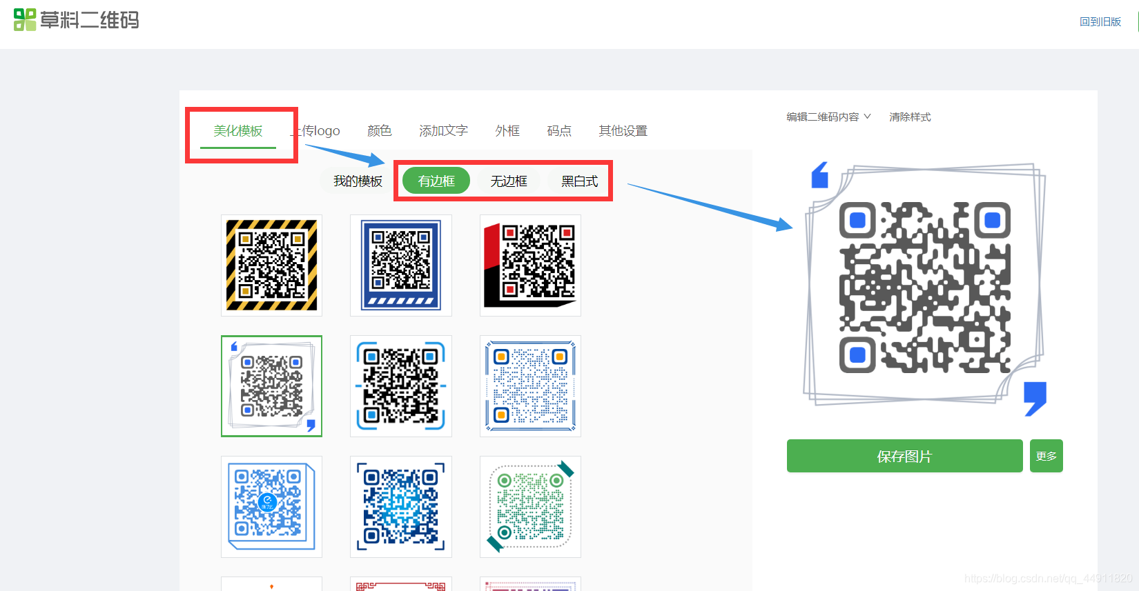Select the 黑白式 filter pill

(x=579, y=181)
